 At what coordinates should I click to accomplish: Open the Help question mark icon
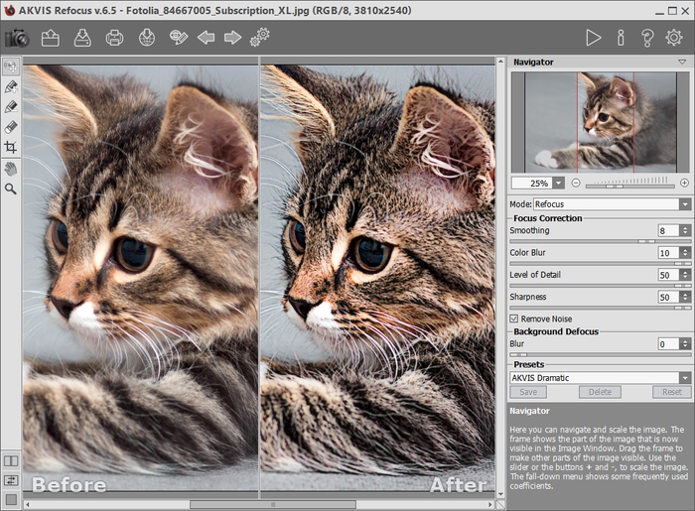647,38
